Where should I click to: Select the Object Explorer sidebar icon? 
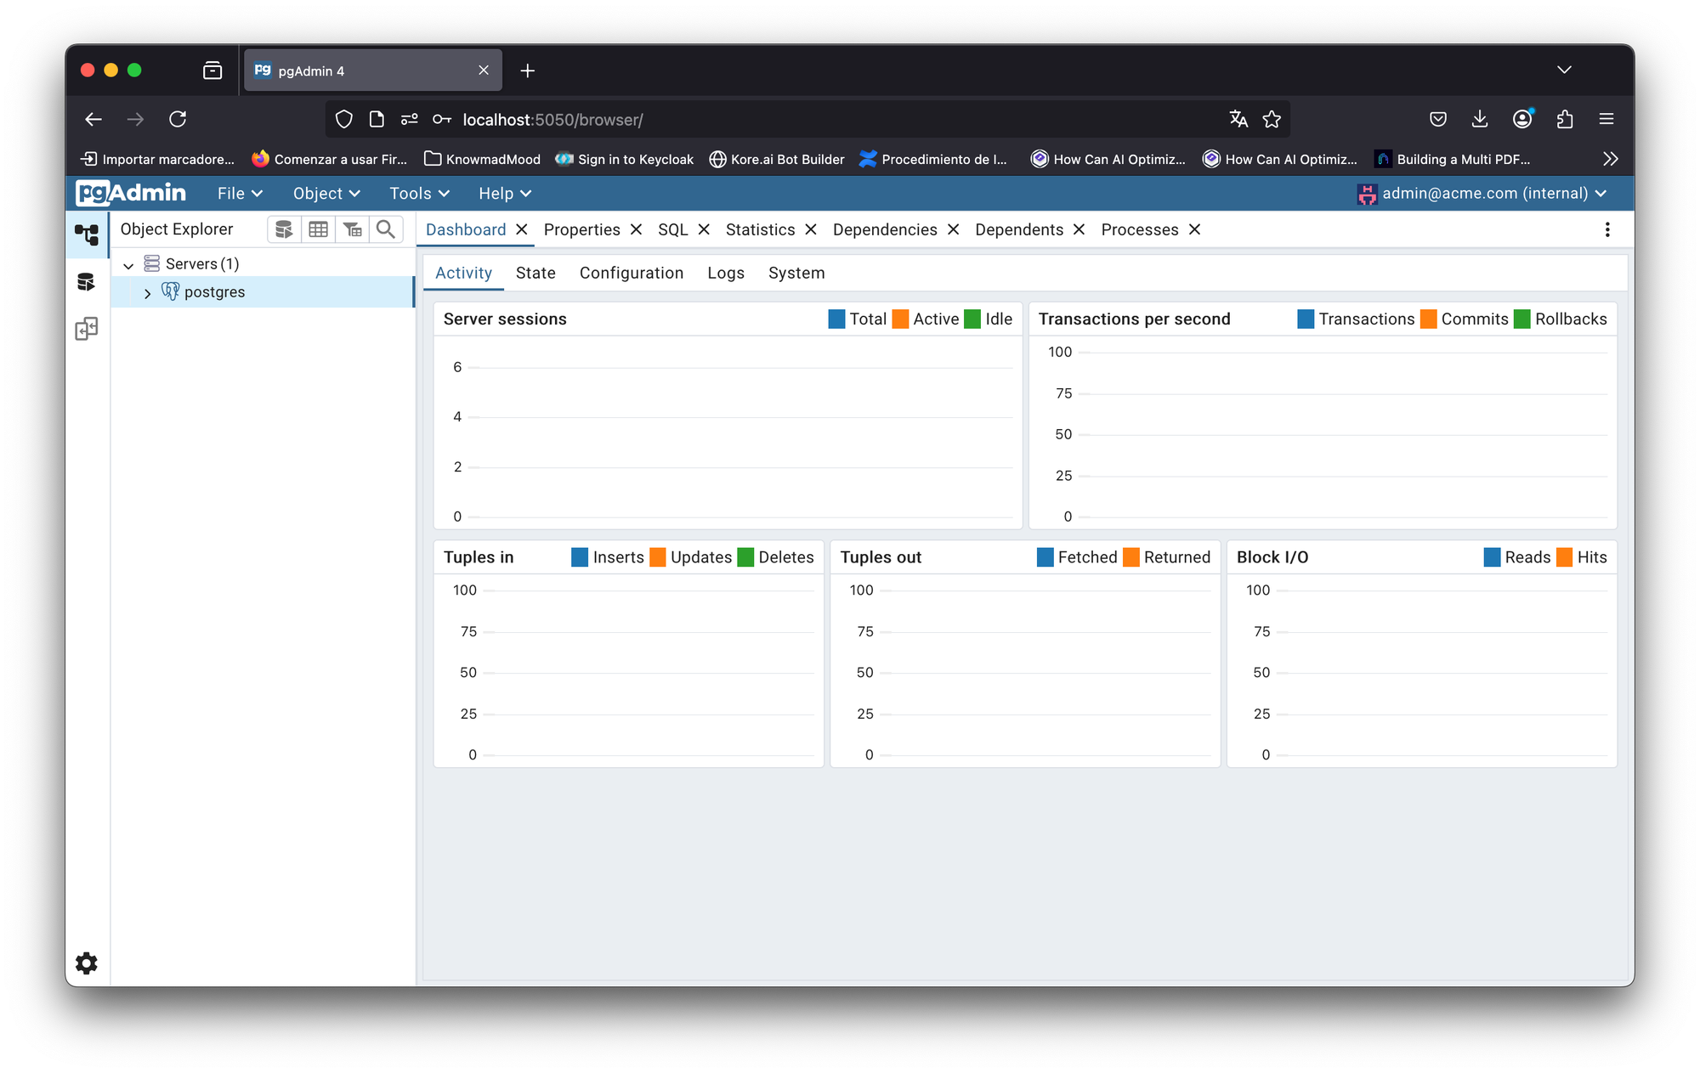pos(87,234)
